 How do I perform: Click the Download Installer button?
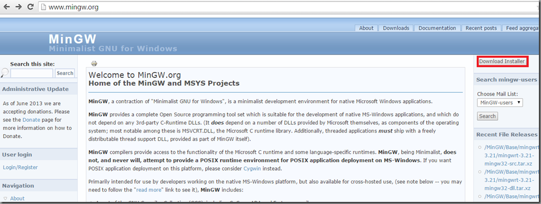click(x=502, y=62)
